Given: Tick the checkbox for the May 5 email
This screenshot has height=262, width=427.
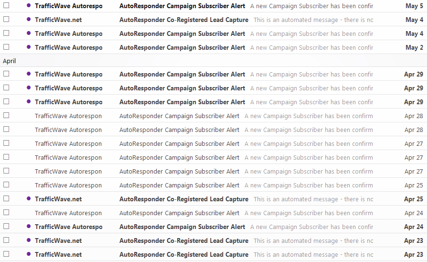Looking at the screenshot, I should pyautogui.click(x=6, y=5).
